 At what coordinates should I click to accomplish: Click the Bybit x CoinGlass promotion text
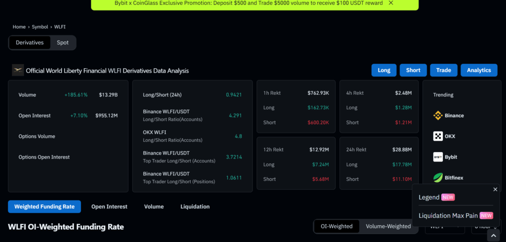249,3
